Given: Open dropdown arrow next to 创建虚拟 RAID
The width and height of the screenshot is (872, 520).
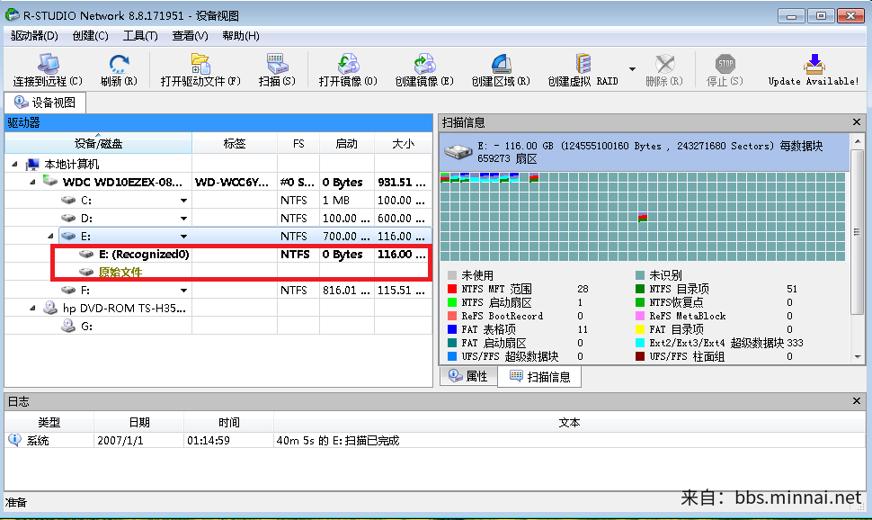Looking at the screenshot, I should 632,69.
